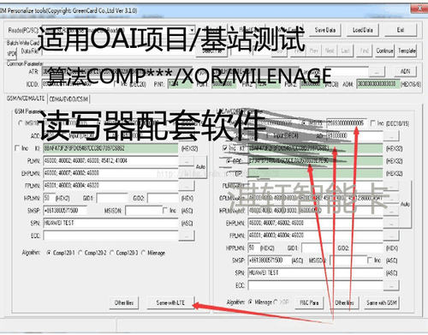This screenshot has height=335, width=428.
Task: Click the Save Data button
Action: [x=325, y=30]
